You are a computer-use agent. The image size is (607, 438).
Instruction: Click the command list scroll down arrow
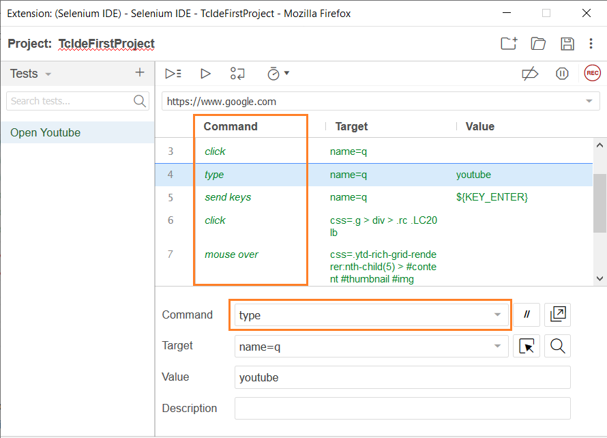pyautogui.click(x=599, y=278)
